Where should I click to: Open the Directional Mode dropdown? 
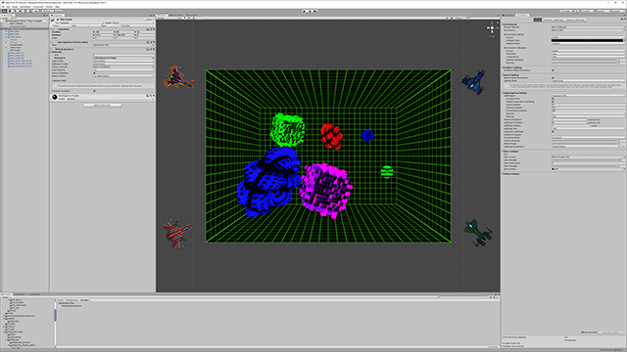click(588, 138)
